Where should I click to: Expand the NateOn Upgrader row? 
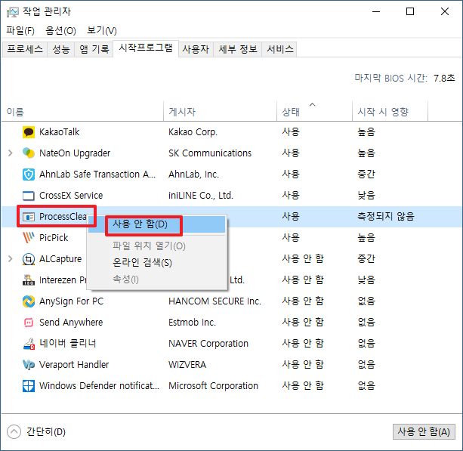click(x=11, y=153)
